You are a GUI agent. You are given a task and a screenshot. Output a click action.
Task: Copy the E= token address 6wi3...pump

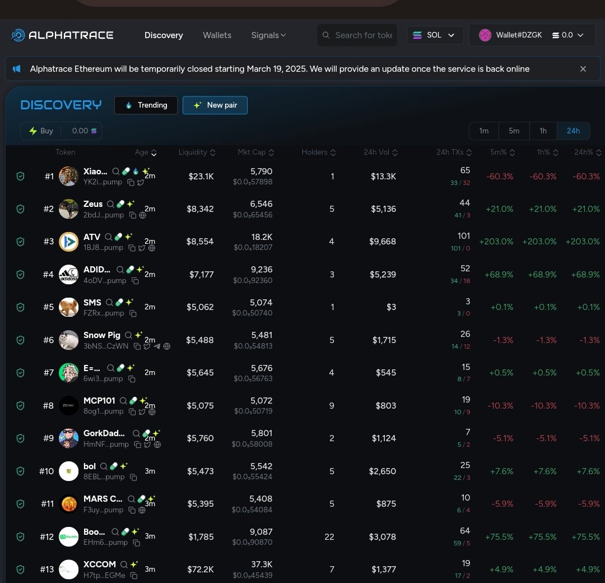coord(132,379)
